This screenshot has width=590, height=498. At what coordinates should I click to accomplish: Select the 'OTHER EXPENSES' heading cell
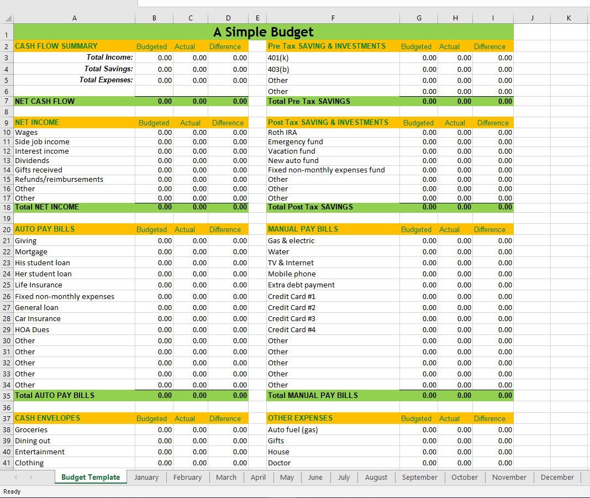point(333,418)
